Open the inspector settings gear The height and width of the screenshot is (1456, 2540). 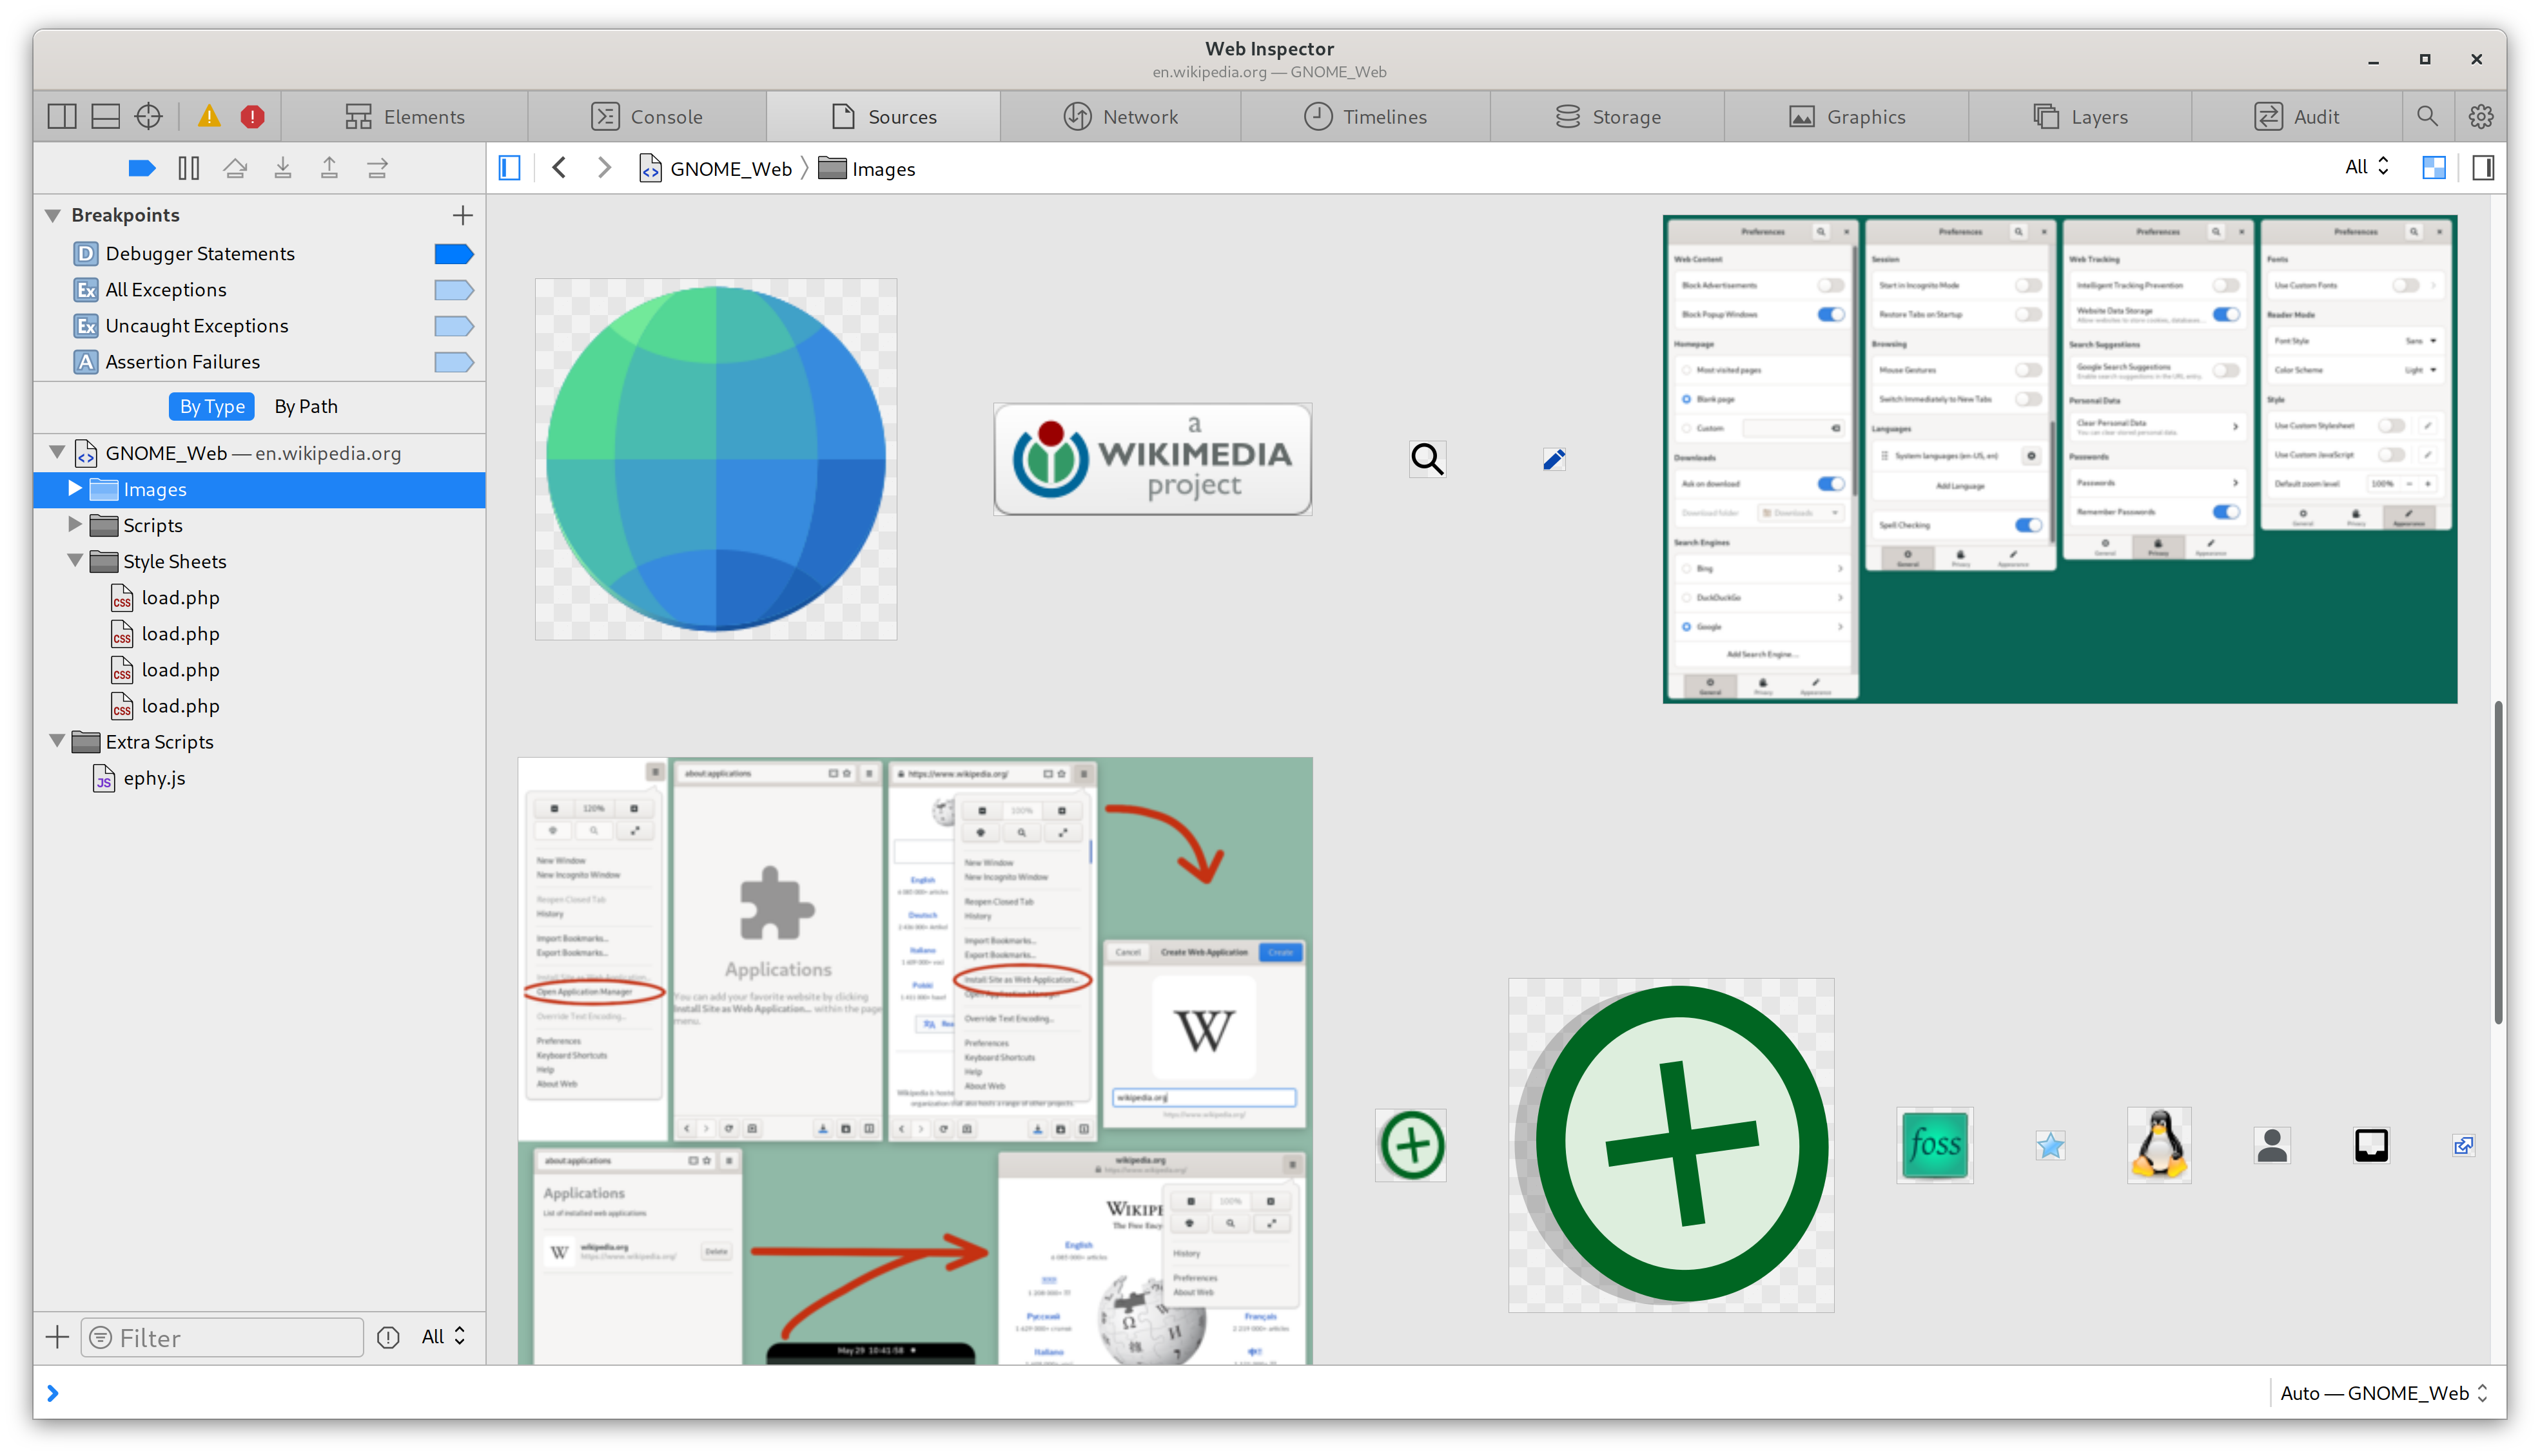coord(2480,117)
